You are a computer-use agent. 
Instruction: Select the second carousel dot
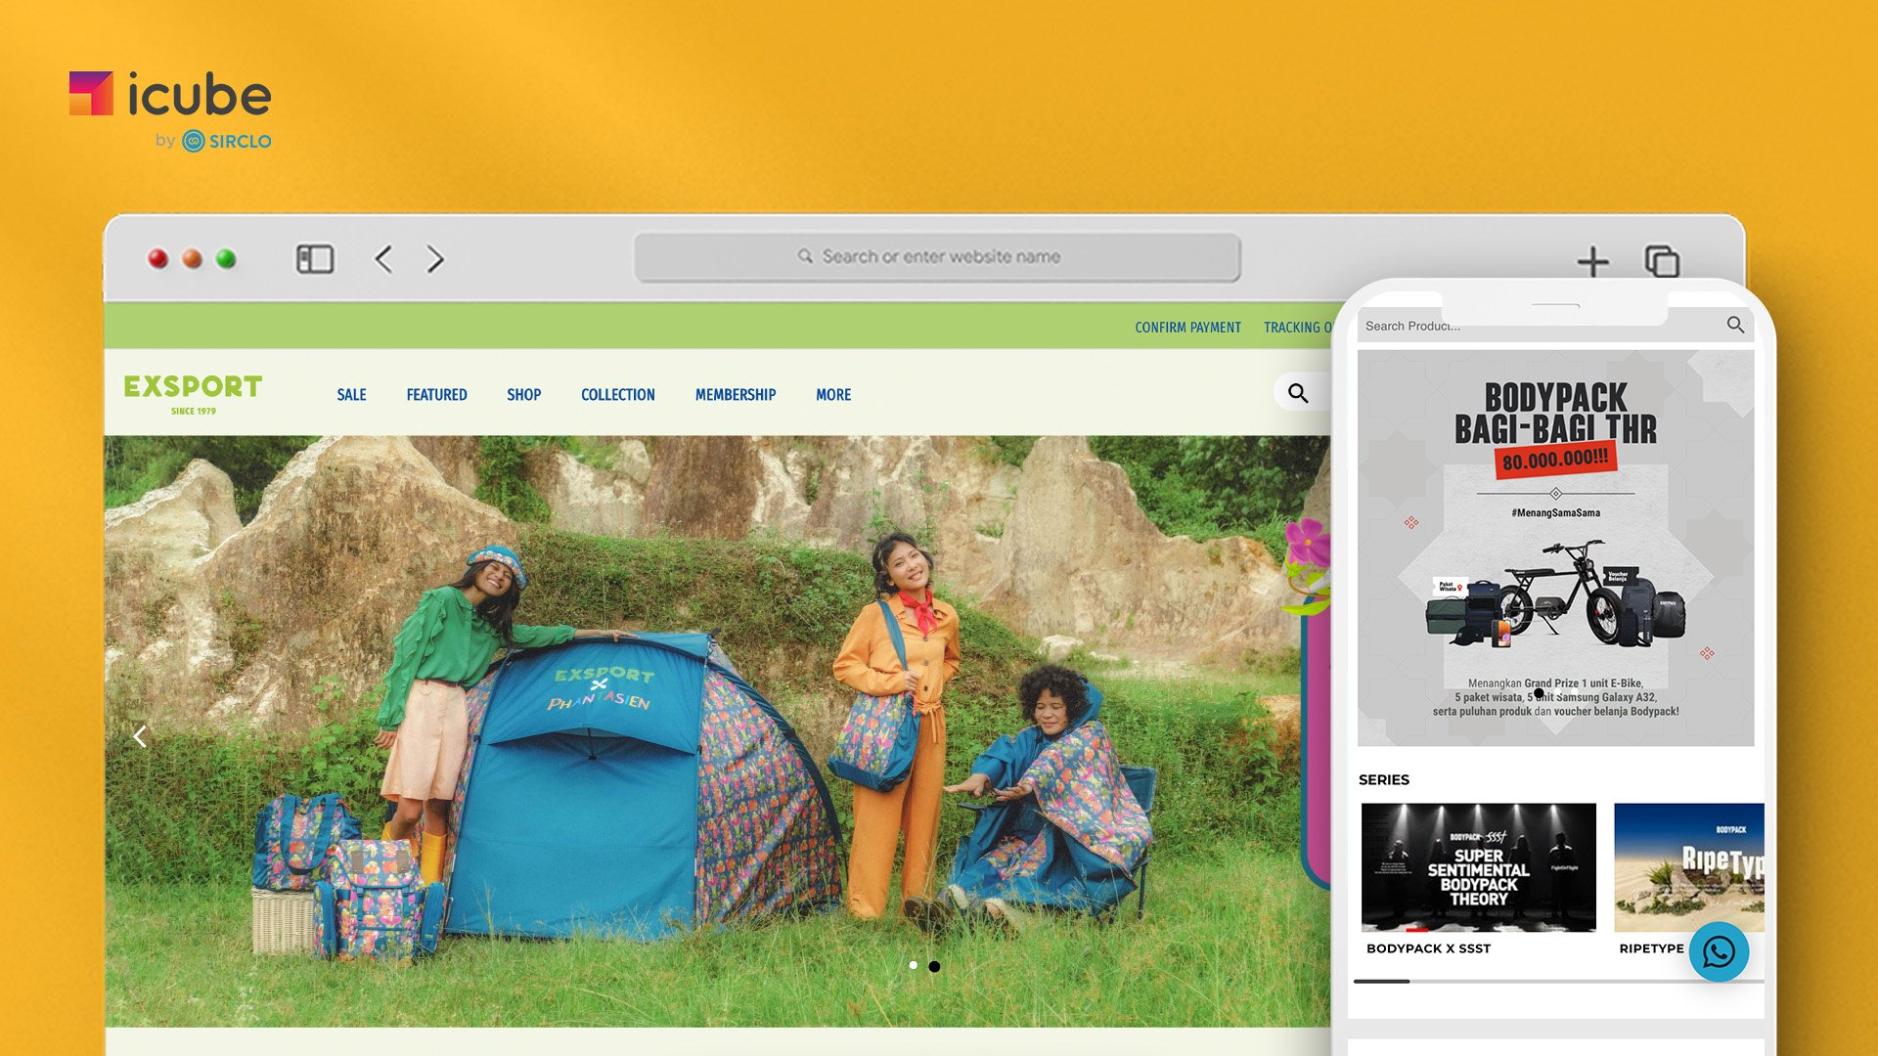(x=934, y=966)
